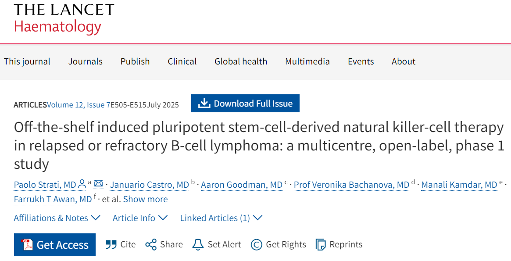Click the Cite quotation marks icon
Image resolution: width=511 pixels, height=261 pixels.
[111, 244]
